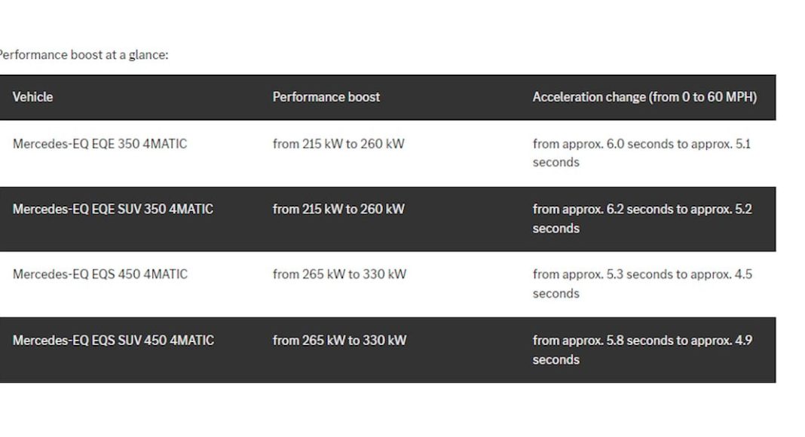Select Mercedes-EQ EQS 450 4MATIC cell
The image size is (805, 437).
click(99, 274)
